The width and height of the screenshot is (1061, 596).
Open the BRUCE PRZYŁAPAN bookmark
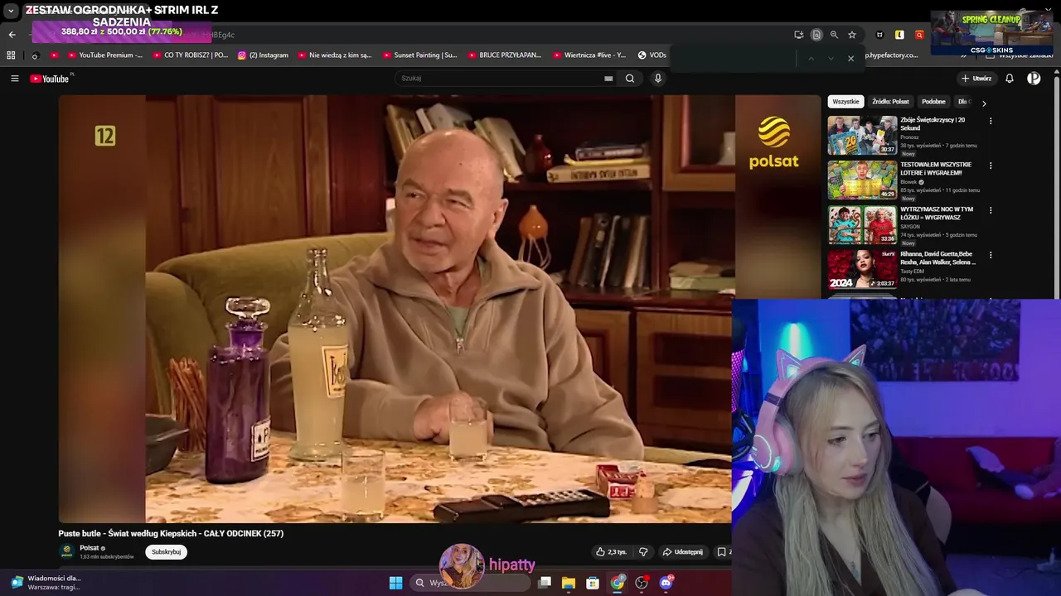(x=504, y=55)
